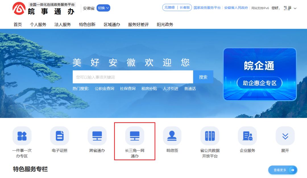307x178 pixels.
Task: Expand more services with 展开 icon
Action: [x=285, y=136]
